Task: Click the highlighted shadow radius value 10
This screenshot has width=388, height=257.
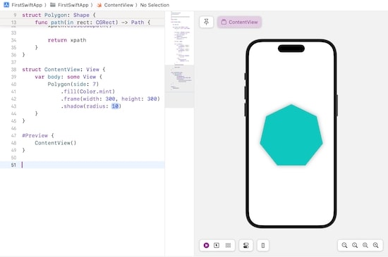Action: (115, 106)
